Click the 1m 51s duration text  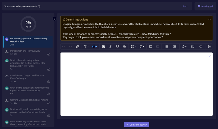[13, 103]
